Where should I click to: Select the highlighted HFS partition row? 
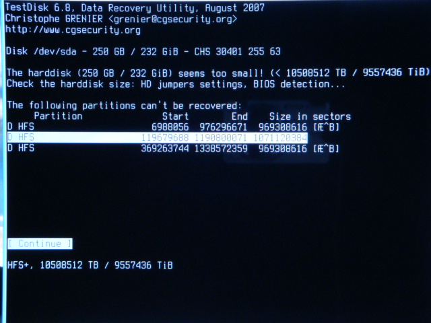[x=157, y=137]
